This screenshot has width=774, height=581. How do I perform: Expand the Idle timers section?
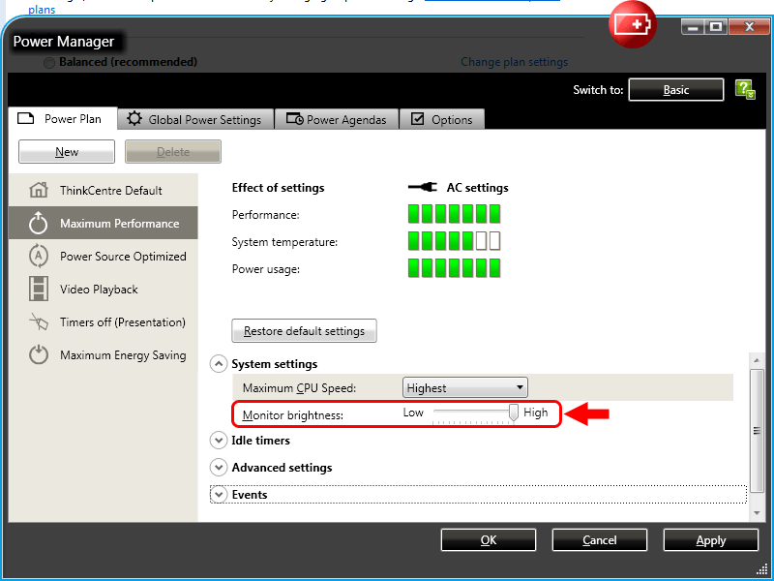pos(219,441)
